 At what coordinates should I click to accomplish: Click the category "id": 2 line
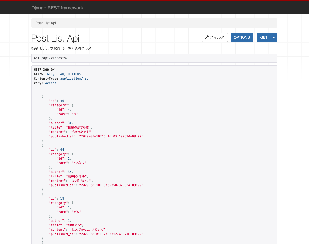pos(64,158)
